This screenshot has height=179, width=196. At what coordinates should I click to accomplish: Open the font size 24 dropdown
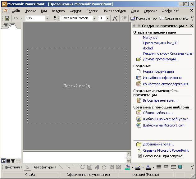point(107,18)
